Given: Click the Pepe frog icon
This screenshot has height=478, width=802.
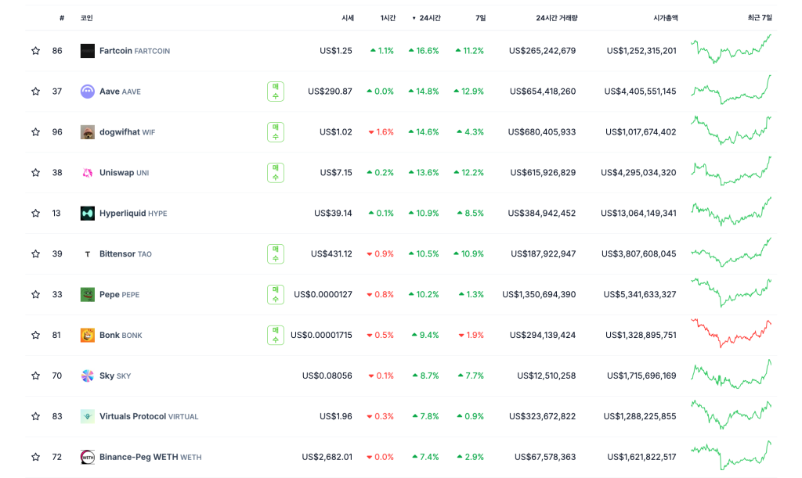Looking at the screenshot, I should click(x=88, y=295).
